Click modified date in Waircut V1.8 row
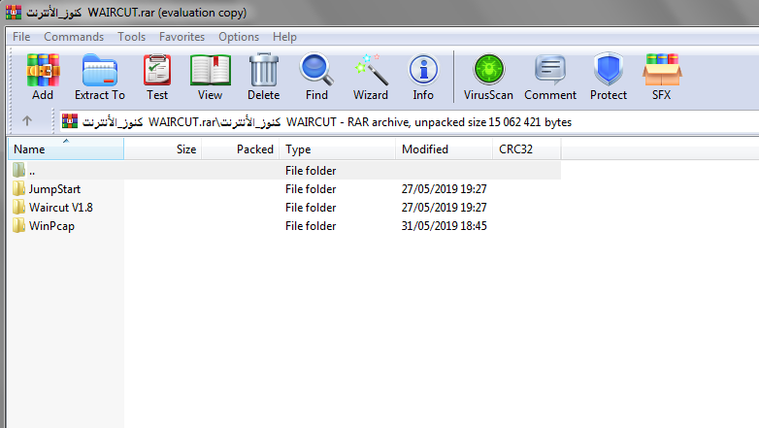This screenshot has width=759, height=428. [444, 208]
